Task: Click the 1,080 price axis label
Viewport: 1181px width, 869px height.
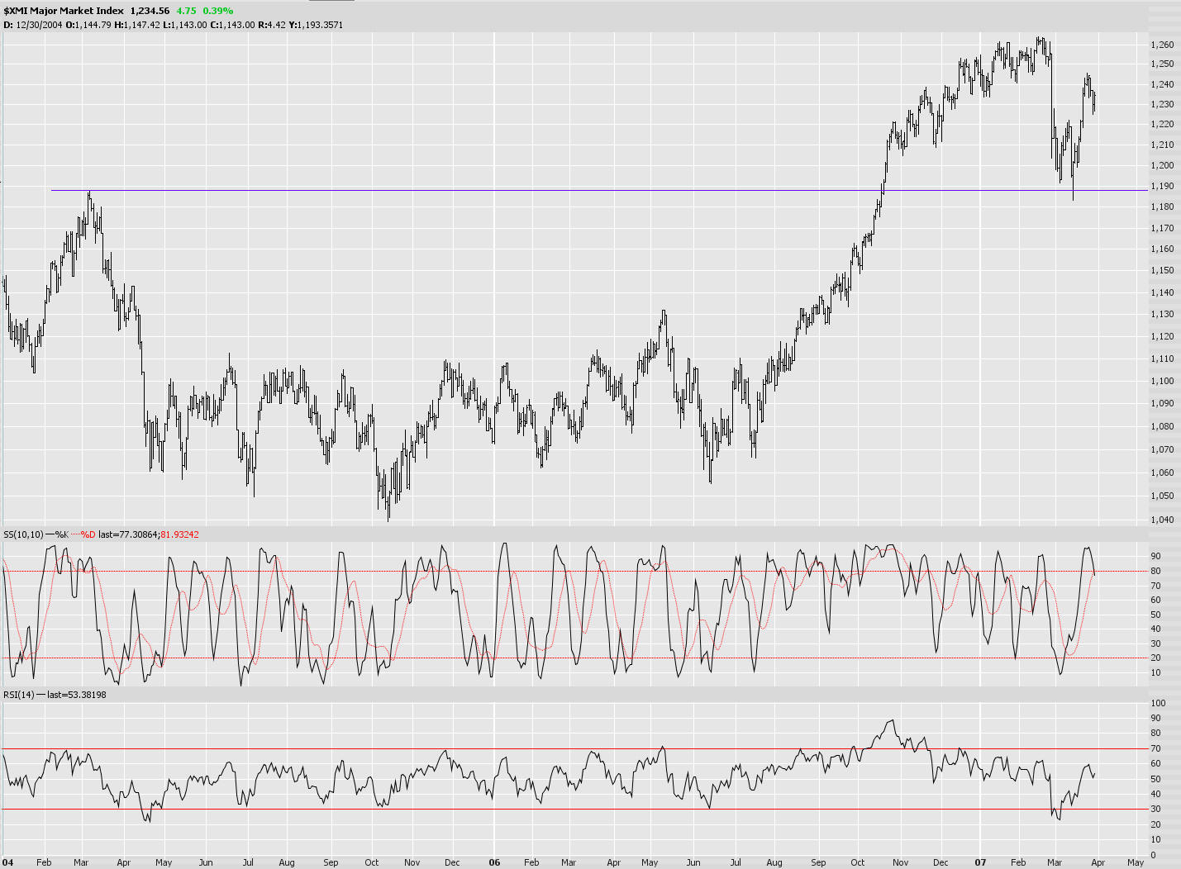Action: 1162,426
